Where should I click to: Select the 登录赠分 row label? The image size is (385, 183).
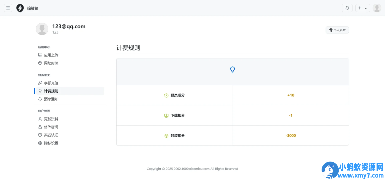click(x=178, y=95)
